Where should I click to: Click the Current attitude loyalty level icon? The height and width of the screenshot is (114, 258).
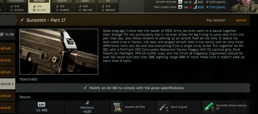pos(180,2)
